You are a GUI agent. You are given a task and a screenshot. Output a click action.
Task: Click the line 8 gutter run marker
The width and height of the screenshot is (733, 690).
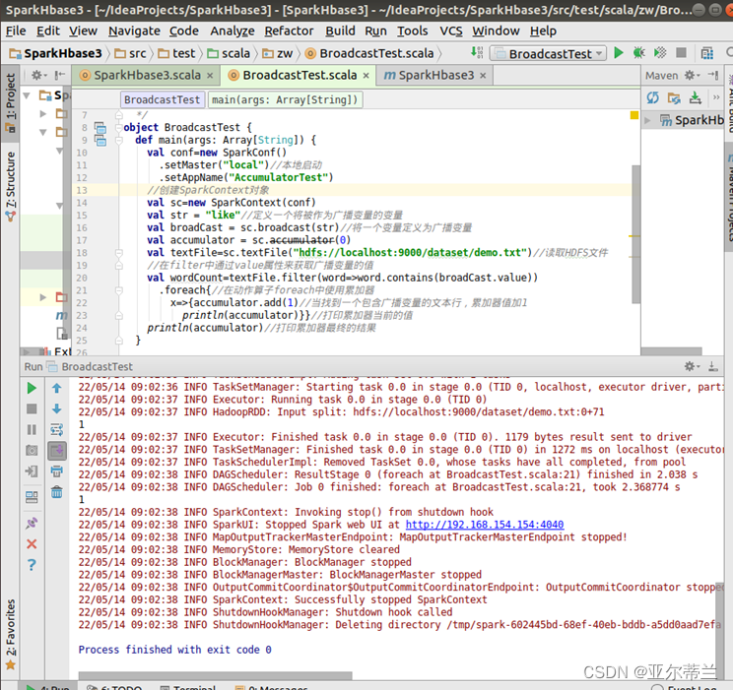(x=100, y=128)
